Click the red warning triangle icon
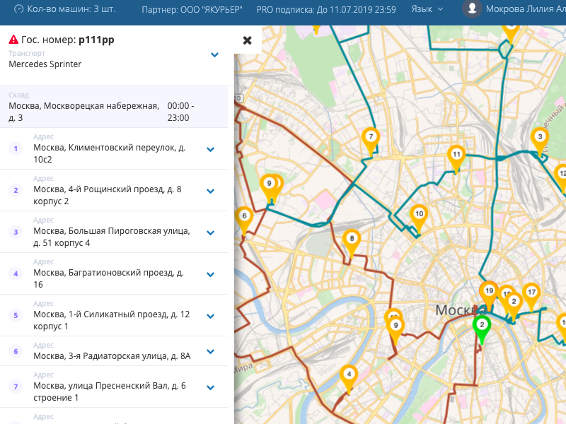Image resolution: width=566 pixels, height=424 pixels. click(13, 40)
